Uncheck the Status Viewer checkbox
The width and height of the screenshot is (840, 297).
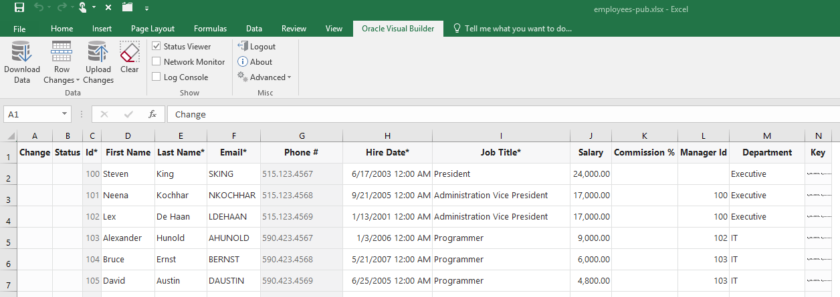tap(156, 47)
